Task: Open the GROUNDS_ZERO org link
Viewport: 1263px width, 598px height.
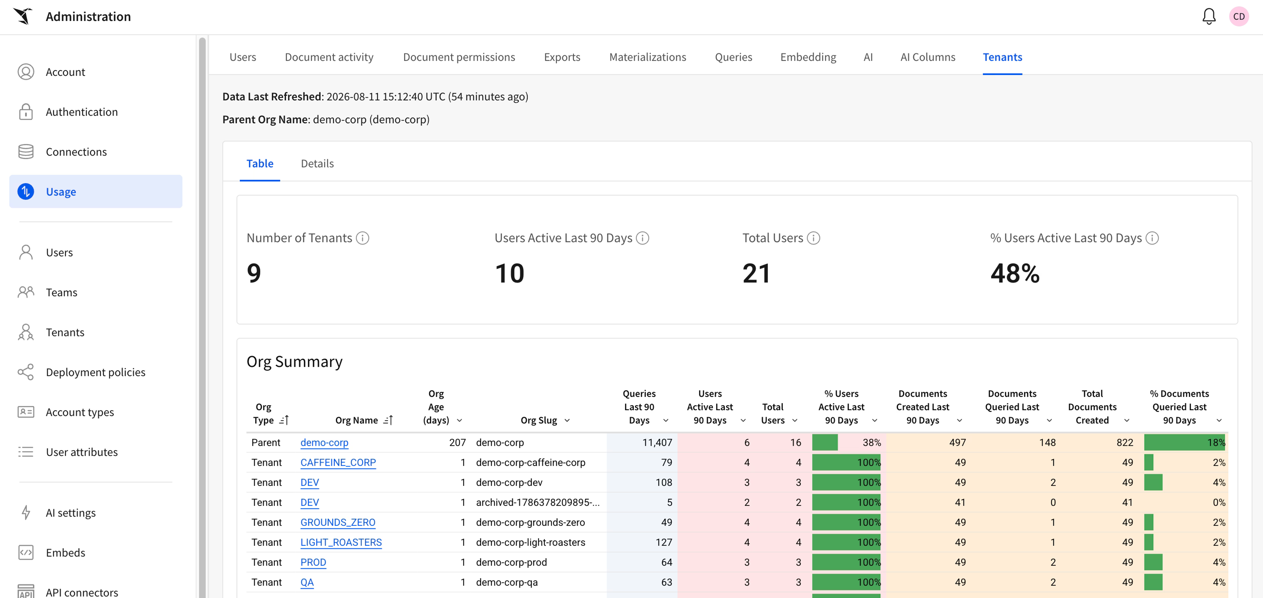Action: click(338, 522)
